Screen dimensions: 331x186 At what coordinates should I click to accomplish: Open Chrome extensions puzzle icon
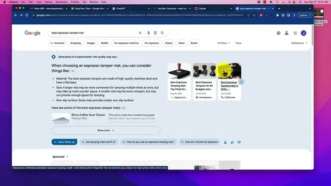coord(277,15)
